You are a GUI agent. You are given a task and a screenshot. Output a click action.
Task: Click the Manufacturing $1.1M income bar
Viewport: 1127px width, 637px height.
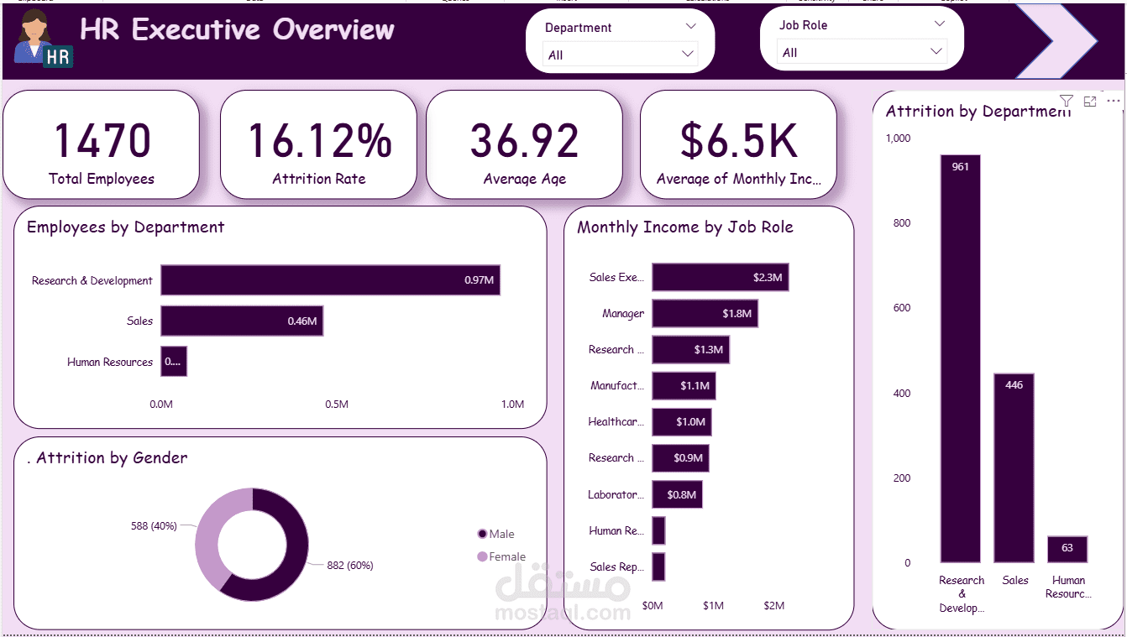tap(684, 386)
